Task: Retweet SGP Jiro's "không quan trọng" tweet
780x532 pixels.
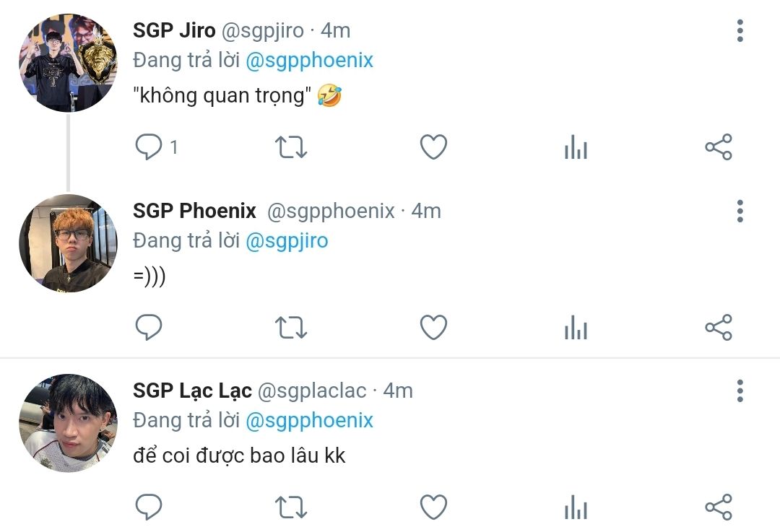Action: pyautogui.click(x=291, y=147)
